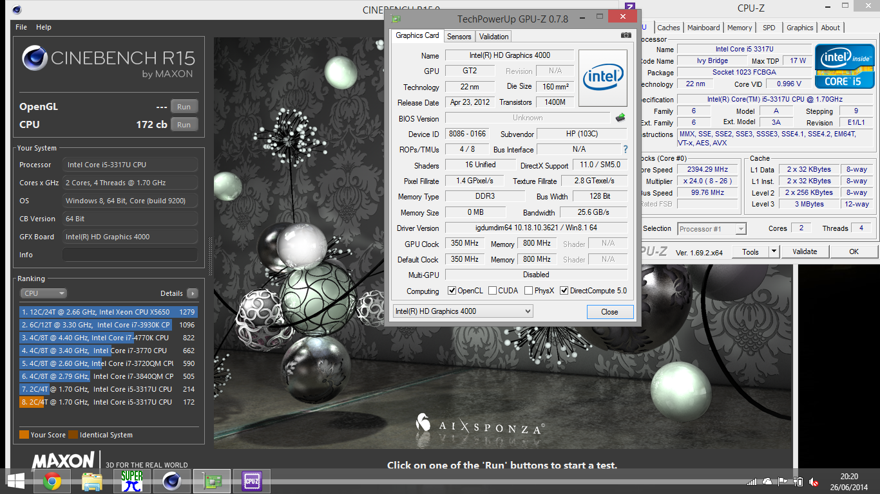880x494 pixels.
Task: Switch to Super Pi on the taskbar
Action: [132, 481]
